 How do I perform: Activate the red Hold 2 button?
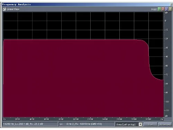pos(163,9)
